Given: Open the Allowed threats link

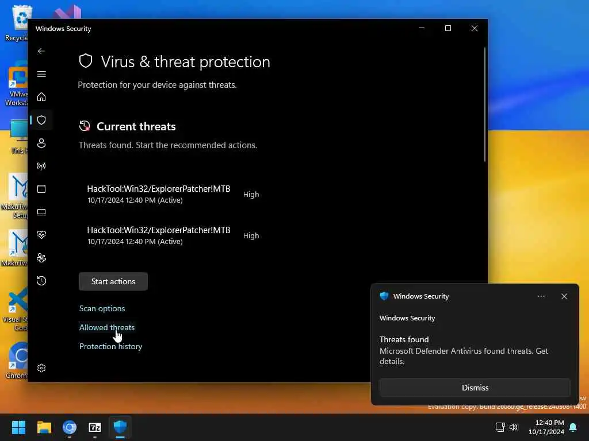Looking at the screenshot, I should point(106,327).
